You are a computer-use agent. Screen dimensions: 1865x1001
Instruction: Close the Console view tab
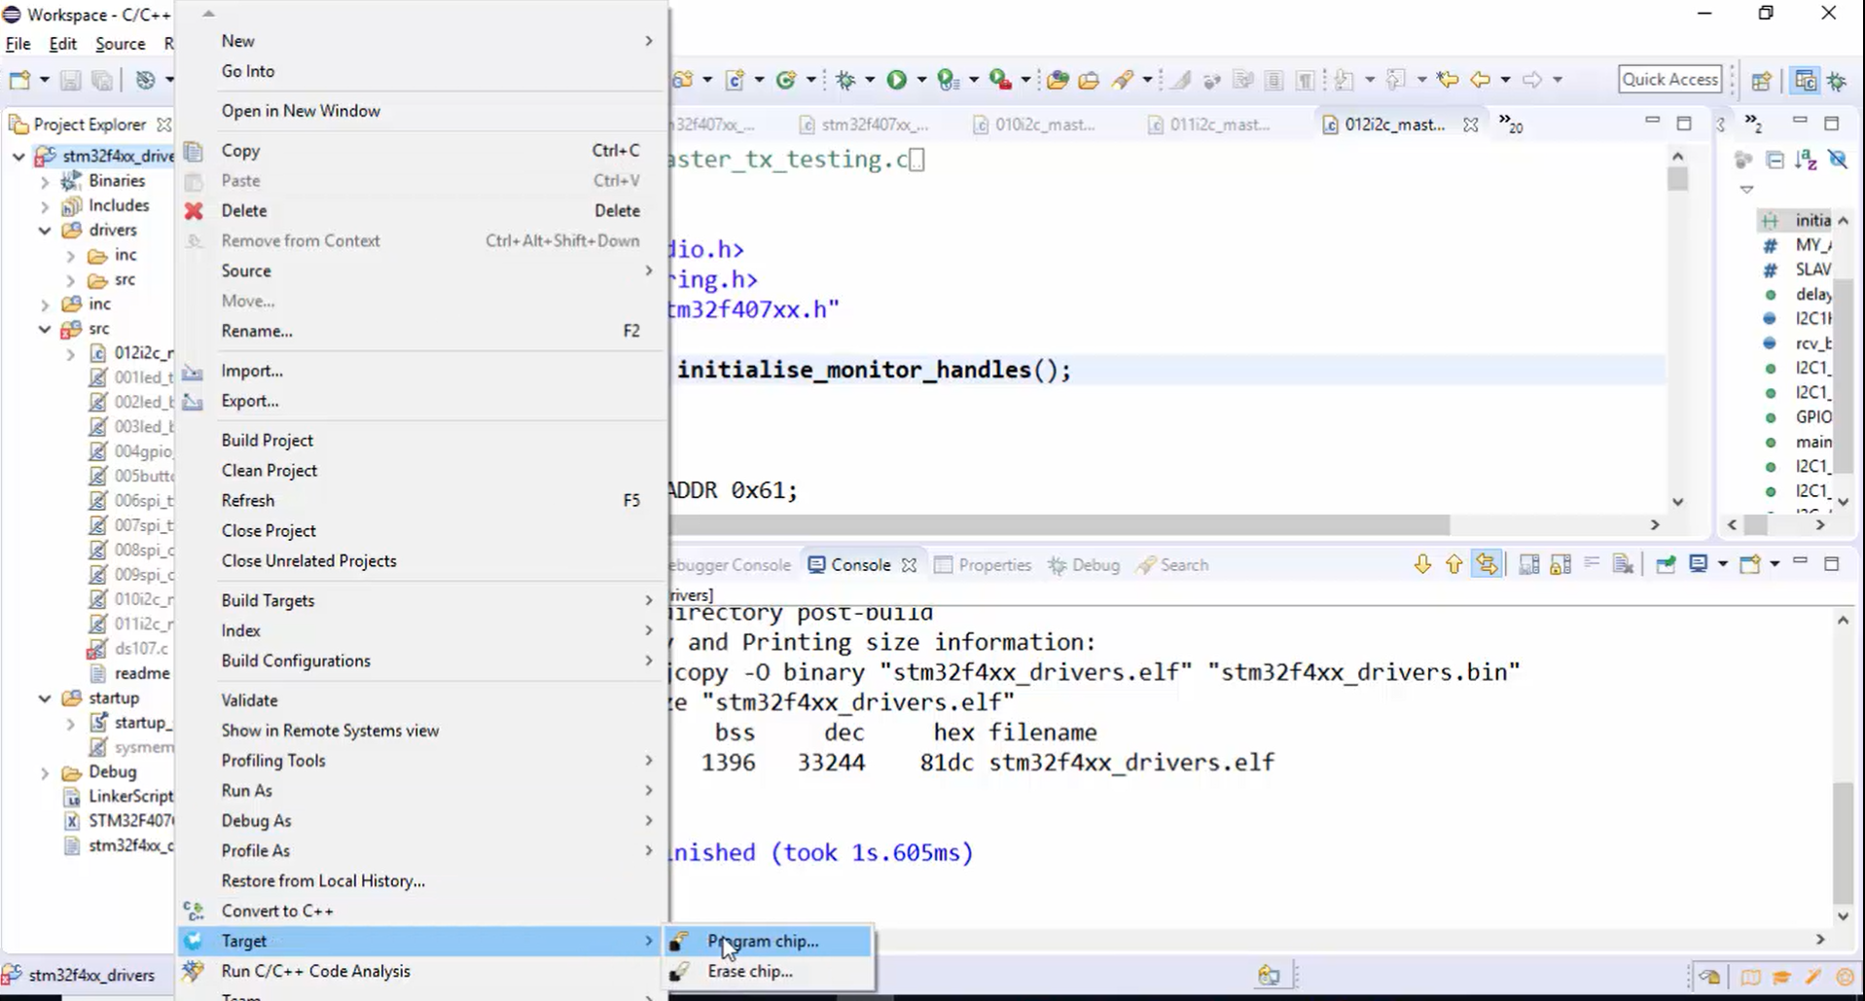(x=909, y=565)
